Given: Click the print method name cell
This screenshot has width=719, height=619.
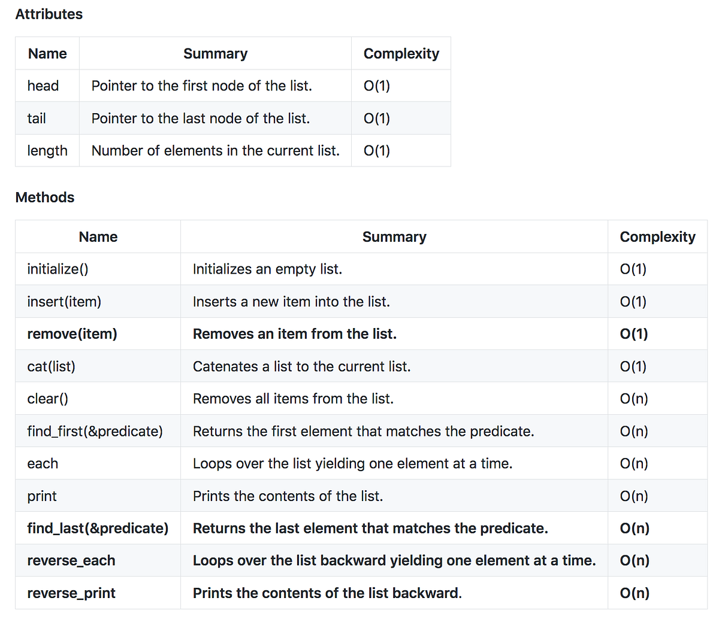Looking at the screenshot, I should (x=42, y=496).
